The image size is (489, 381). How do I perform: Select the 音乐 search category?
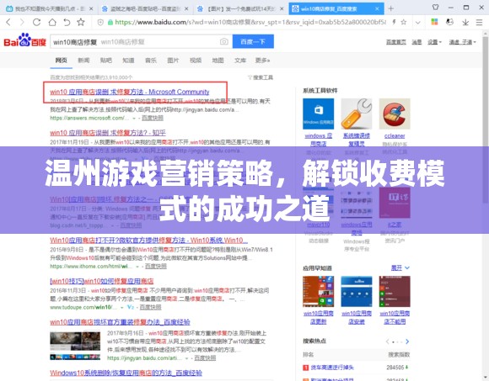coord(151,61)
